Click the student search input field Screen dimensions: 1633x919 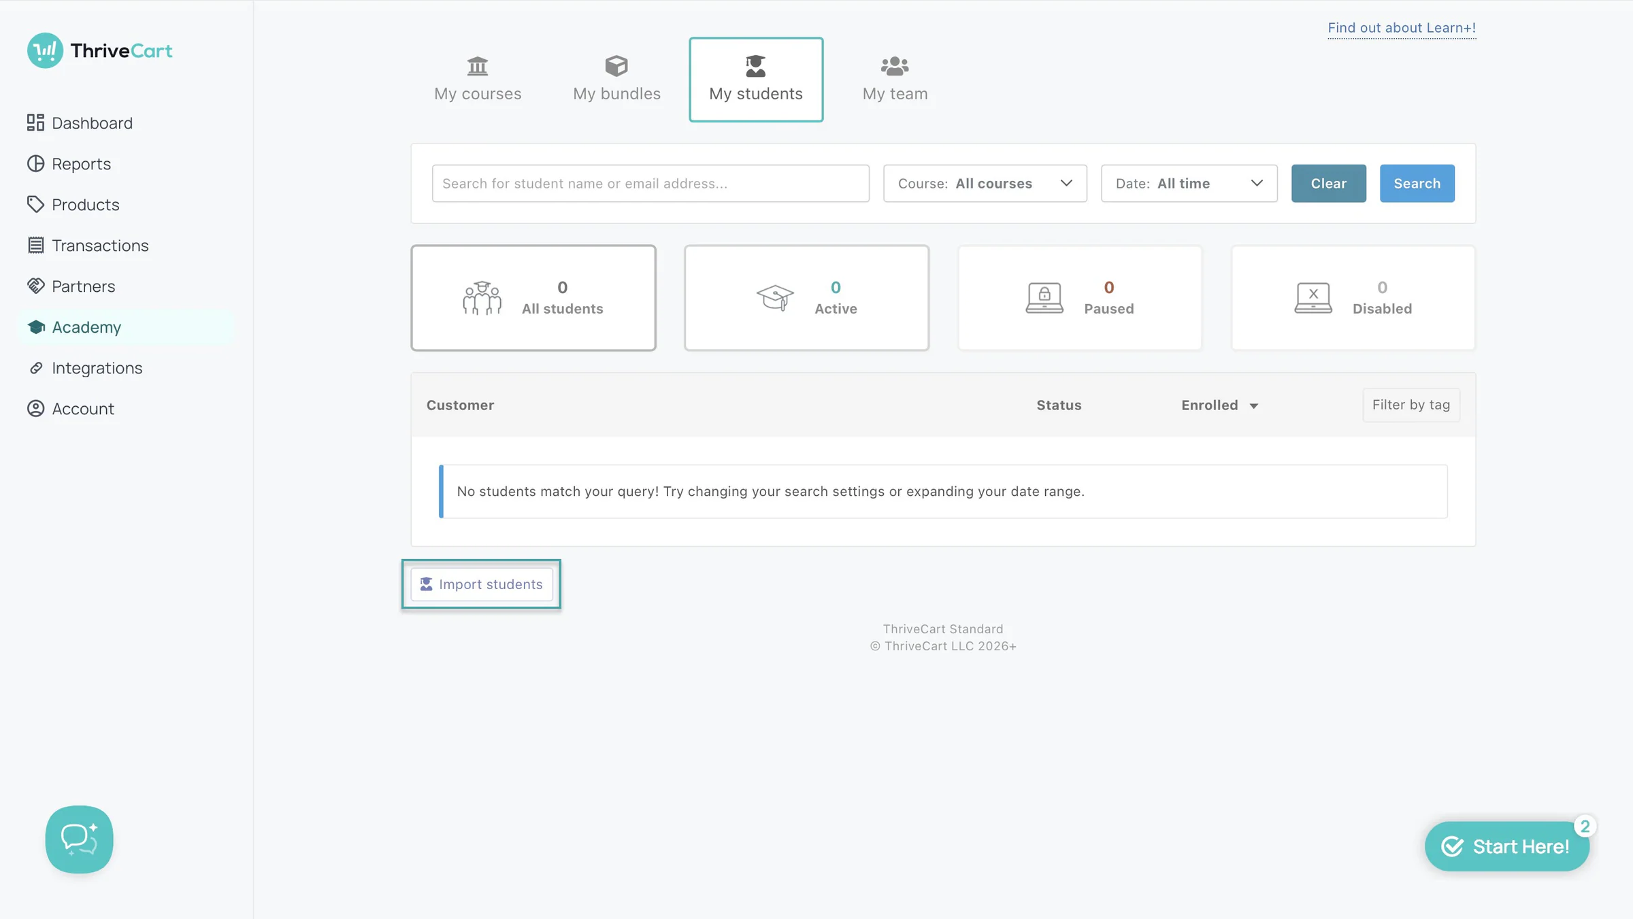(x=650, y=184)
